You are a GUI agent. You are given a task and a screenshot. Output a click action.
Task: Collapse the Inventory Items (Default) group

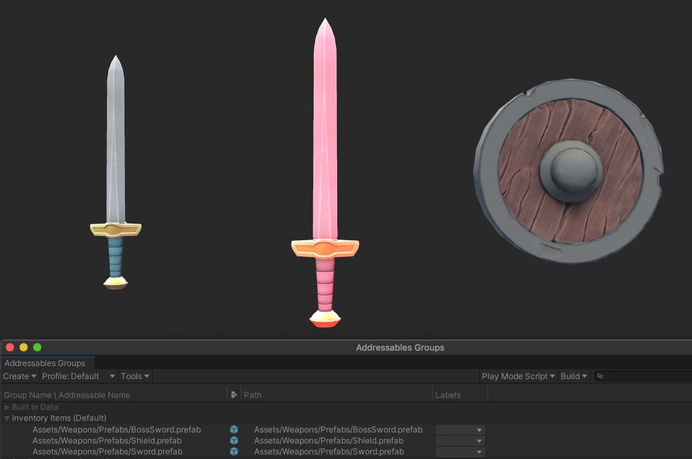click(x=6, y=418)
